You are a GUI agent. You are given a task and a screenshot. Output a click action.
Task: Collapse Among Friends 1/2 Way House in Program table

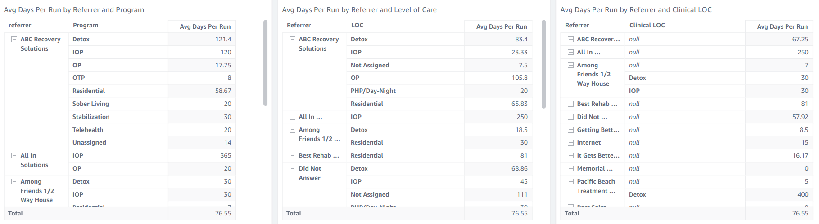(x=14, y=182)
